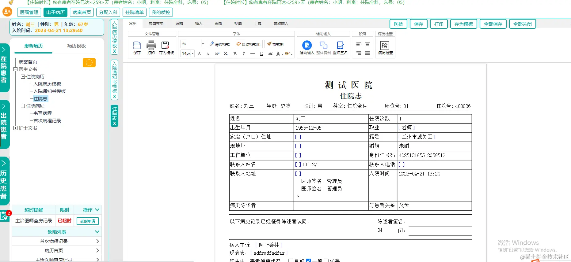
Task: Justify paragraph text
Action: [x=367, y=53]
